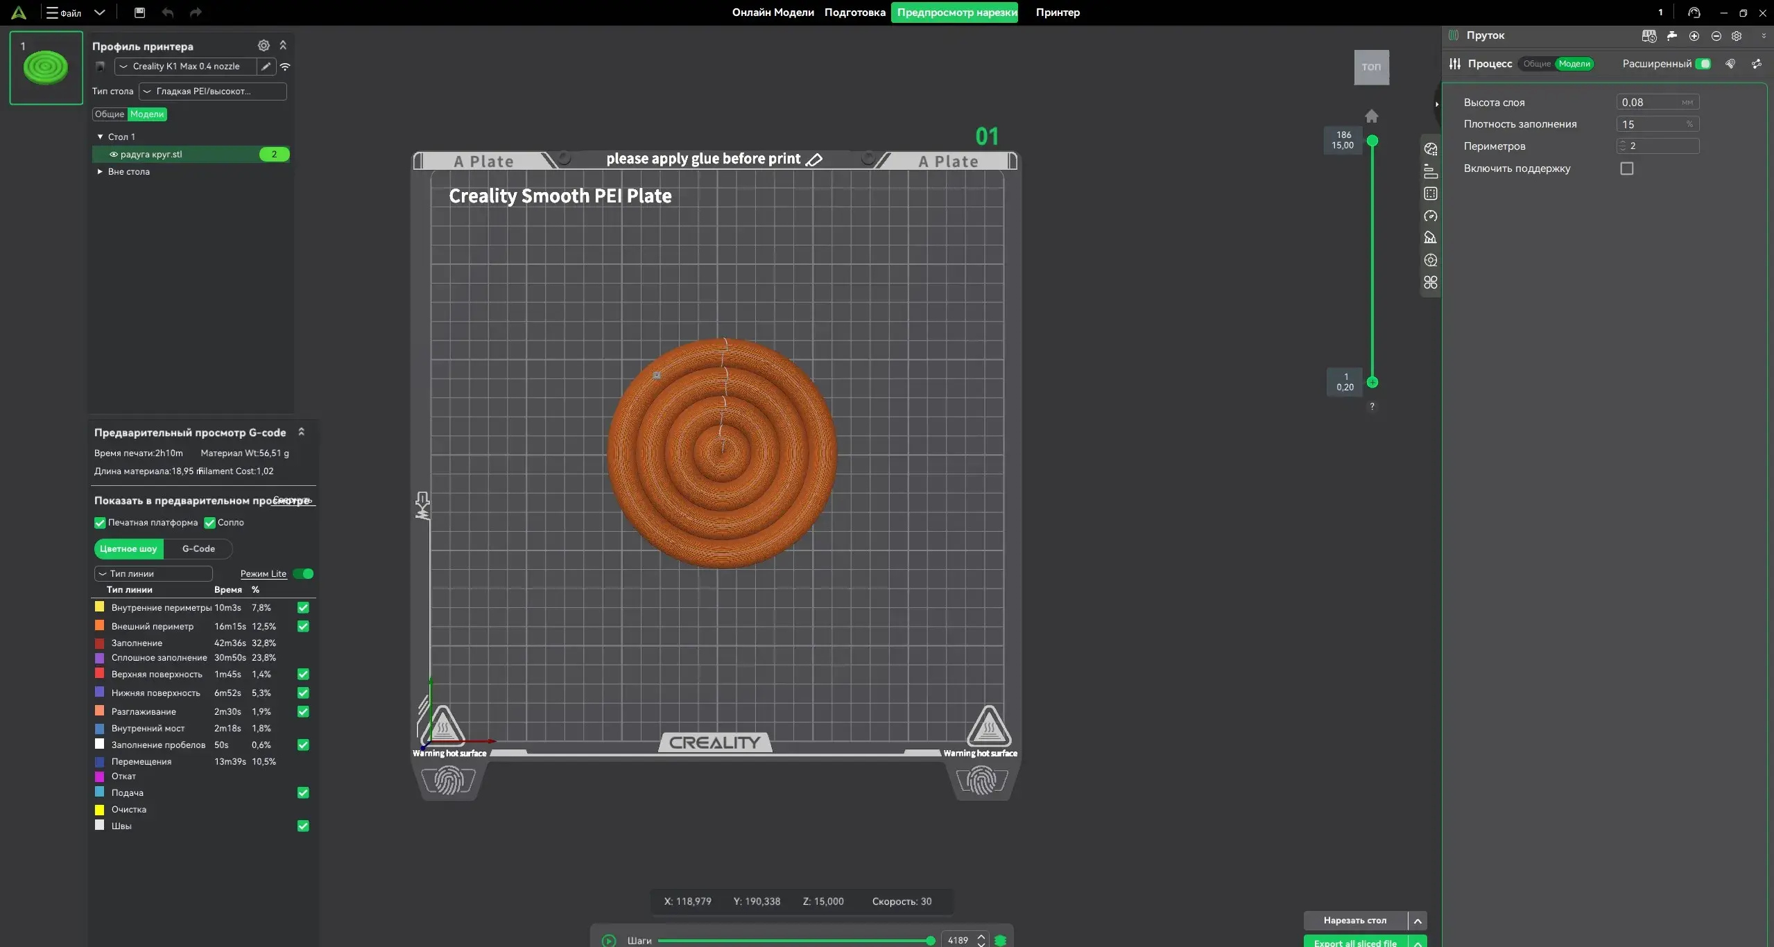This screenshot has width=1774, height=947.
Task: Click Export all sliced file button
Action: pos(1355,942)
